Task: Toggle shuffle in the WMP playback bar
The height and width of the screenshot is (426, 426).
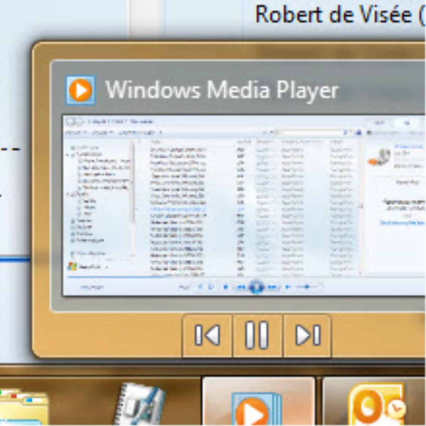Action: tap(200, 286)
